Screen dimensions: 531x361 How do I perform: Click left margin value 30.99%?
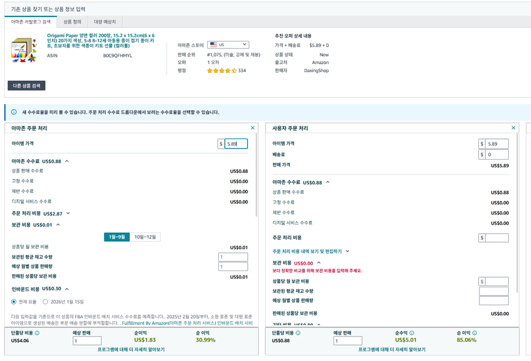(x=205, y=340)
